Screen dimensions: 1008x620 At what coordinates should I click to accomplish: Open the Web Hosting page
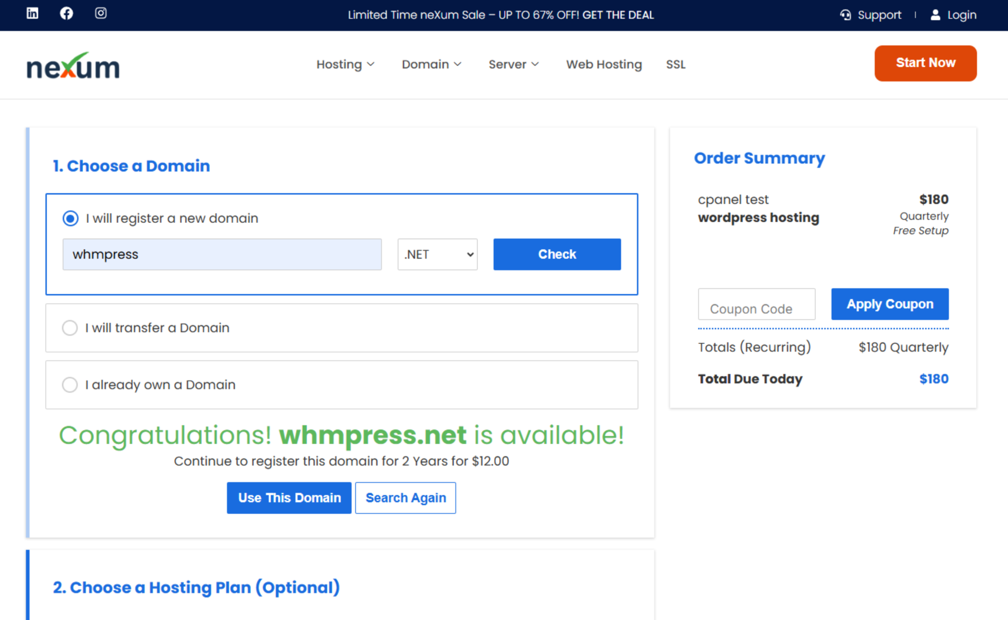tap(604, 64)
